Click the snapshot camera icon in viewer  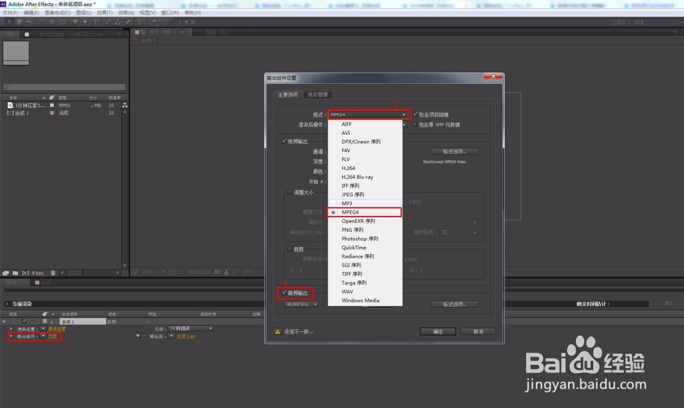tap(217, 272)
